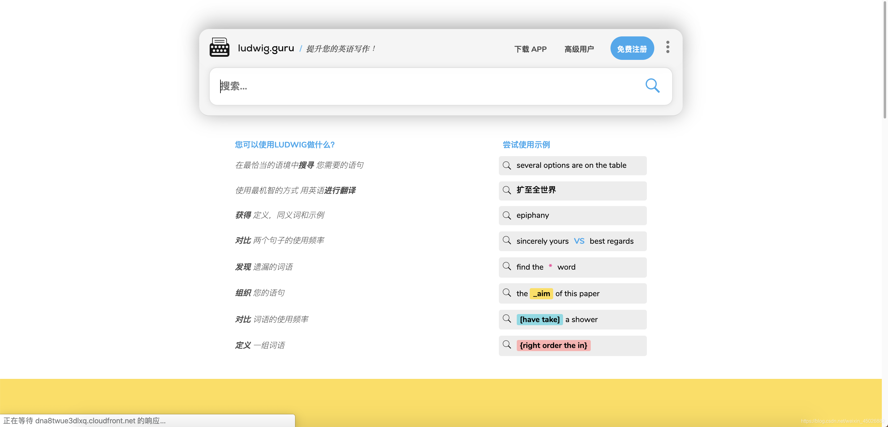
Task: Select the highlighted '_aim' yellow tag
Action: 541,293
